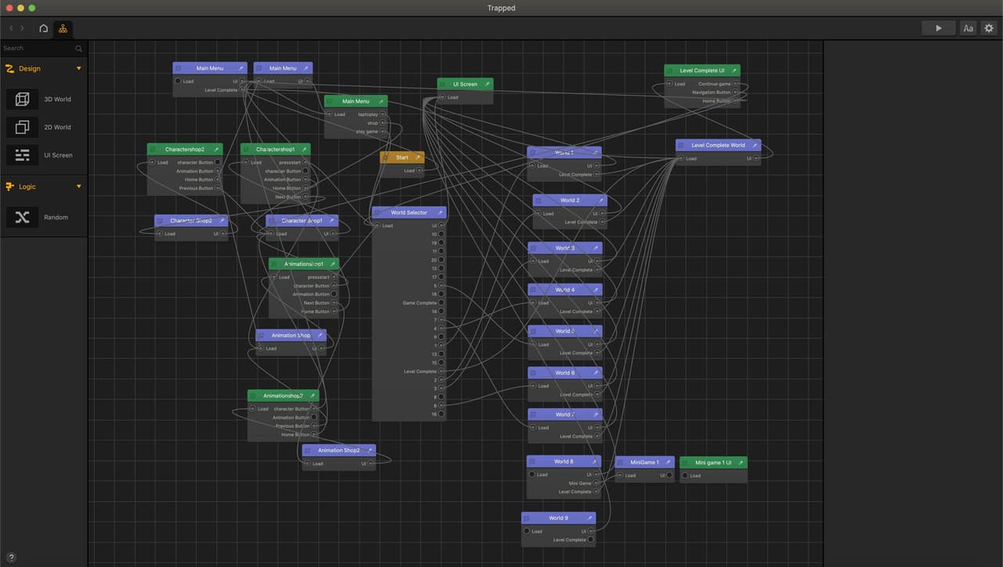Click the magnifier icon in search box

(x=78, y=49)
